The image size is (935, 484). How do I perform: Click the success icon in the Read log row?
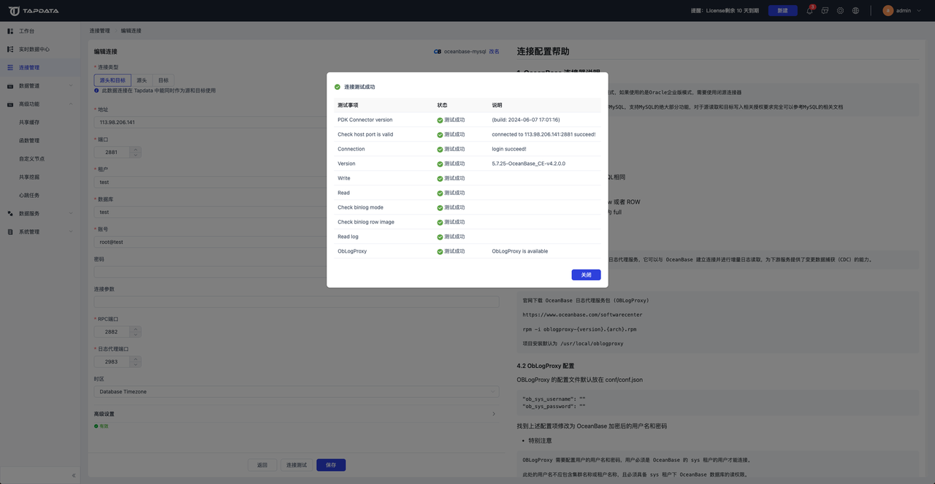click(440, 237)
